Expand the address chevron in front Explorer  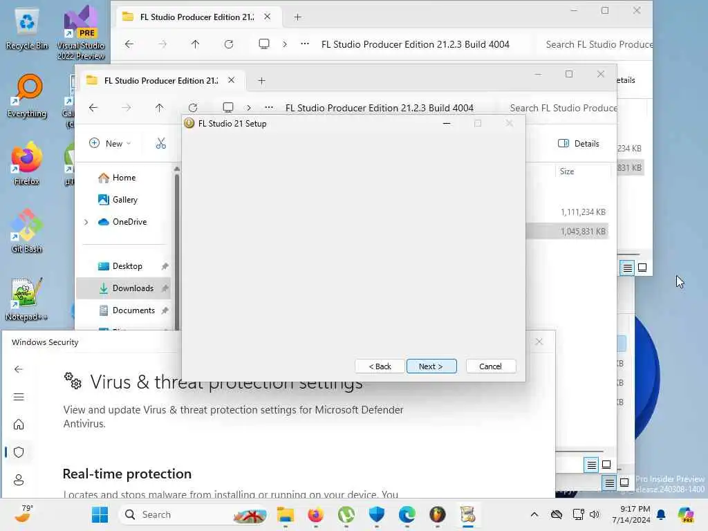pyautogui.click(x=249, y=107)
